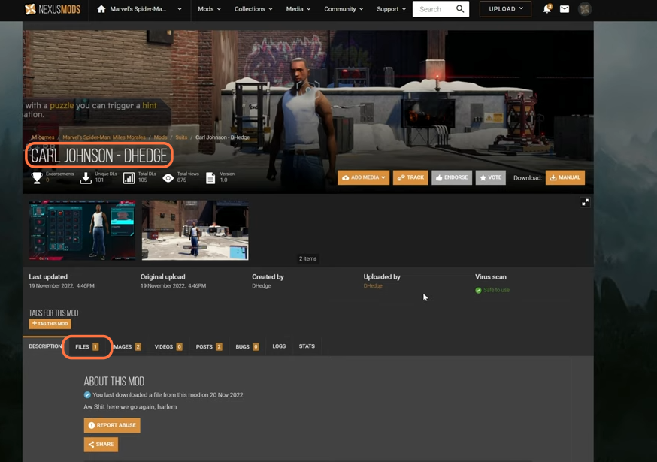657x462 pixels.
Task: Focus the Search input field
Action: point(433,9)
